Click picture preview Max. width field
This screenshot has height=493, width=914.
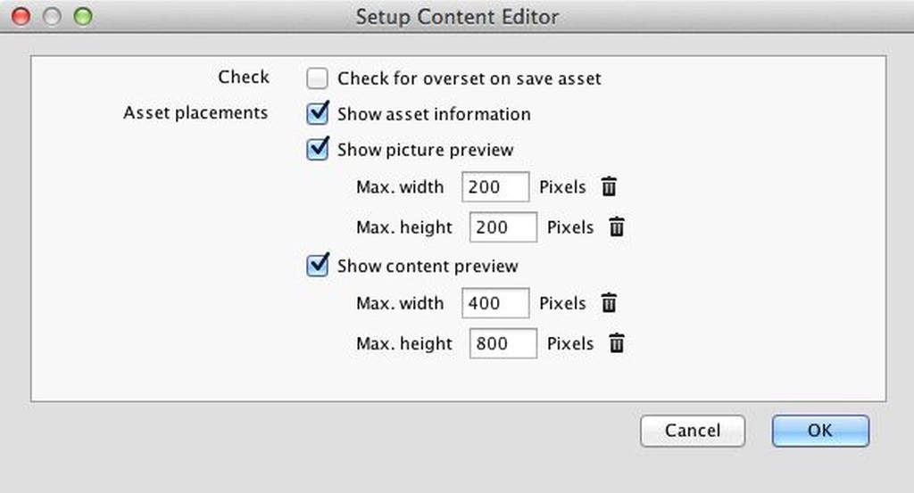tap(495, 187)
